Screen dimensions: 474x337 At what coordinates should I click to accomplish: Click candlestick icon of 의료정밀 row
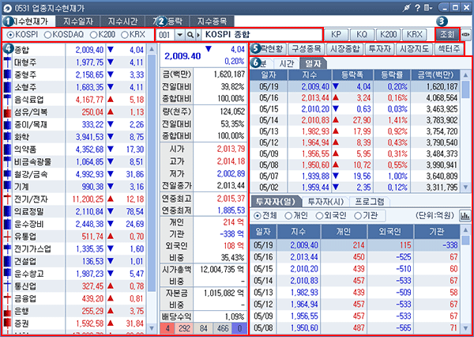click(x=7, y=212)
